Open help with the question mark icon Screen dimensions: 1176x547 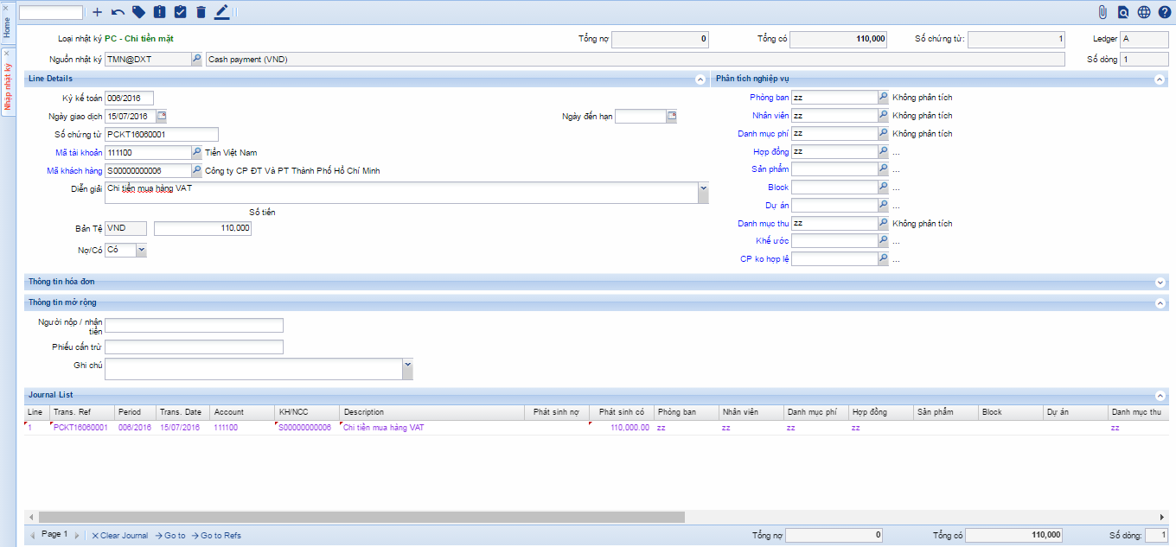(x=1164, y=12)
